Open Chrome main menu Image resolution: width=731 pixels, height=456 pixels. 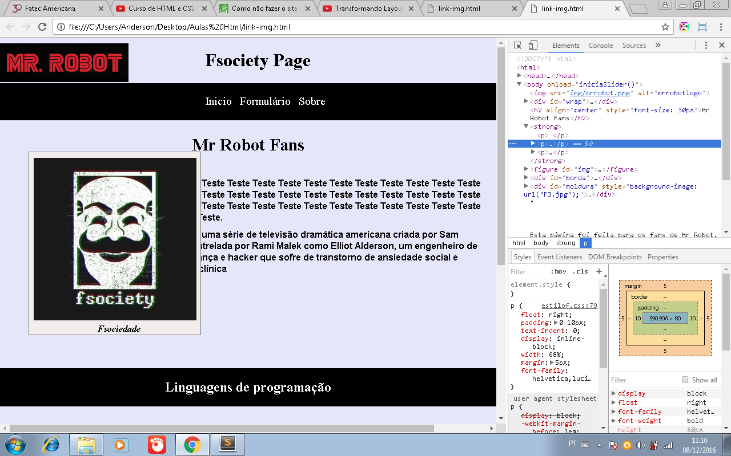coord(720,27)
